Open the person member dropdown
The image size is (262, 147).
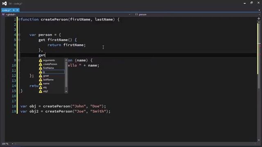click(197, 15)
